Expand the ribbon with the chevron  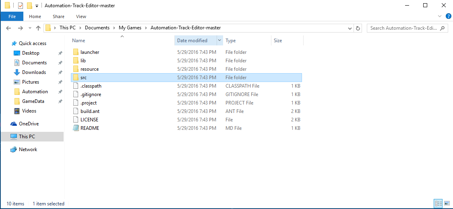[440, 16]
